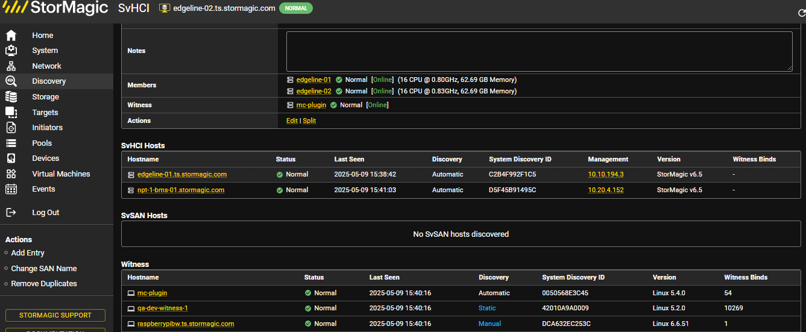Select Pools in the sidebar

click(x=42, y=143)
